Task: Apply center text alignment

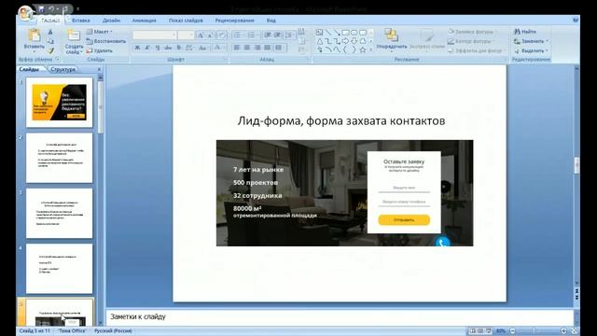Action: (x=247, y=48)
